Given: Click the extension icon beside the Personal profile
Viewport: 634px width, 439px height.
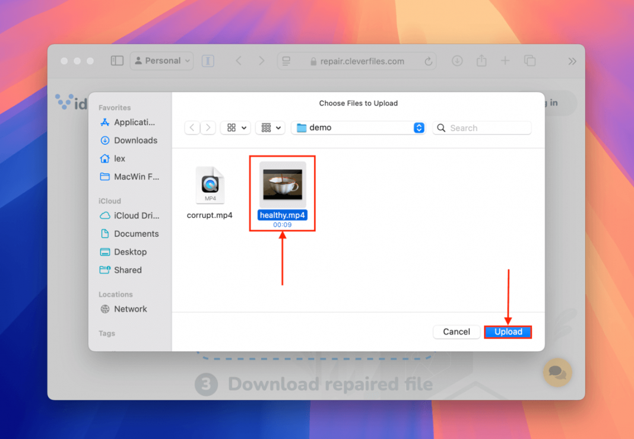Looking at the screenshot, I should [207, 61].
